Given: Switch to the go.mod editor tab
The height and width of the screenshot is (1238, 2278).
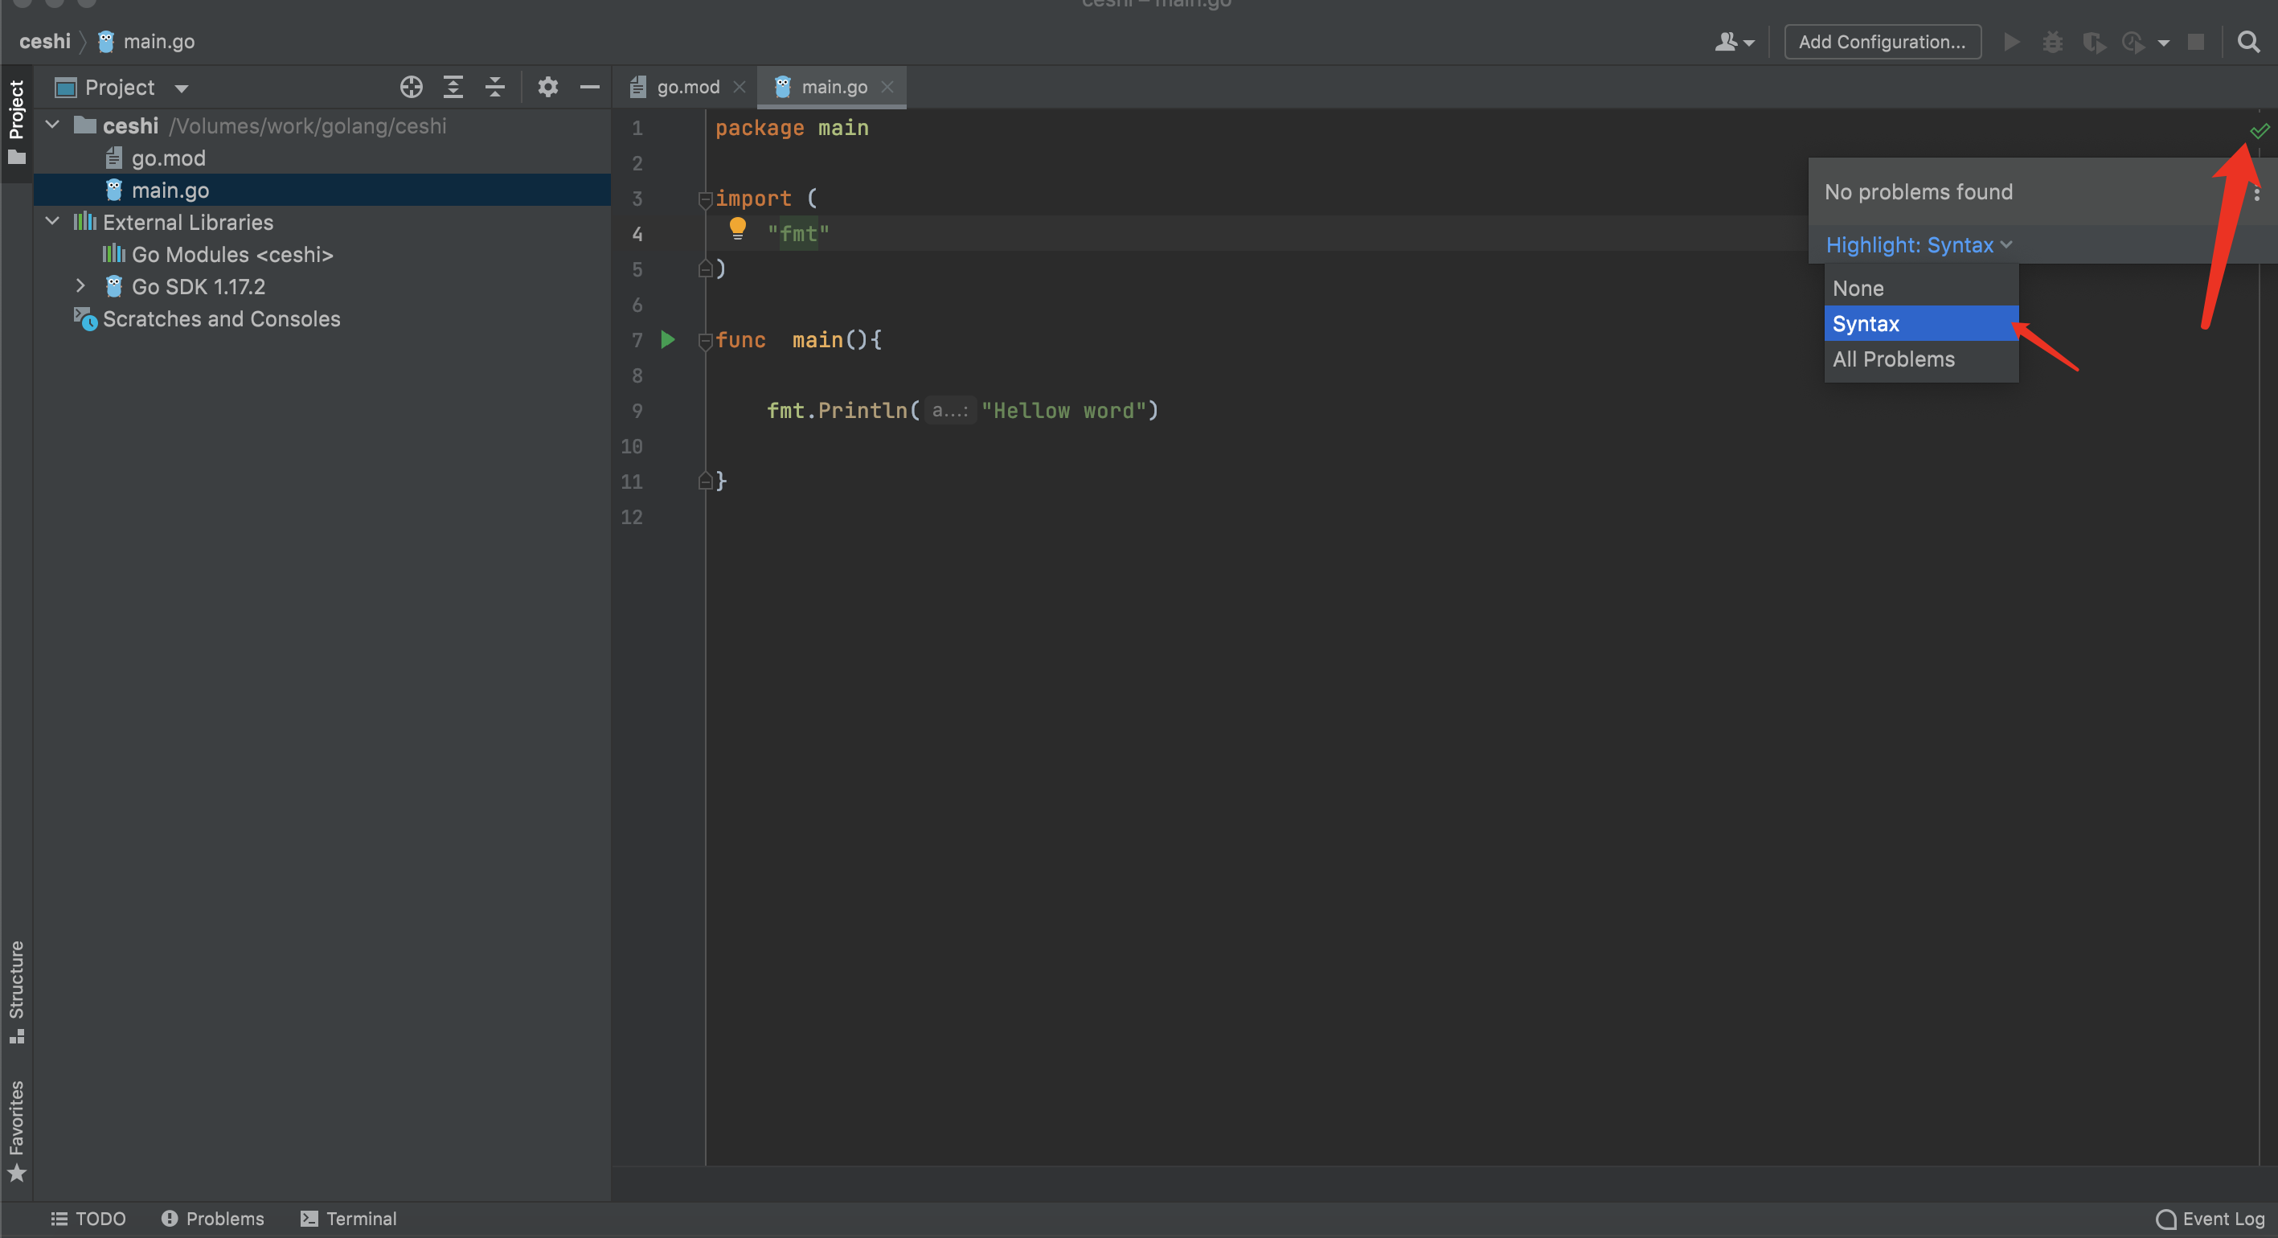Looking at the screenshot, I should pyautogui.click(x=687, y=88).
